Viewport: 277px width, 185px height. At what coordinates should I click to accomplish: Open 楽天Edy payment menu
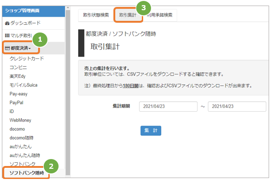coord(18,76)
